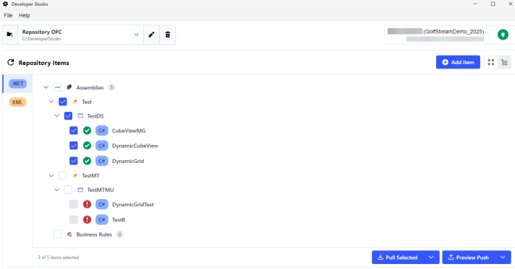The width and height of the screenshot is (515, 269).
Task: Uncheck the TestDS checkbox
Action: click(x=68, y=116)
